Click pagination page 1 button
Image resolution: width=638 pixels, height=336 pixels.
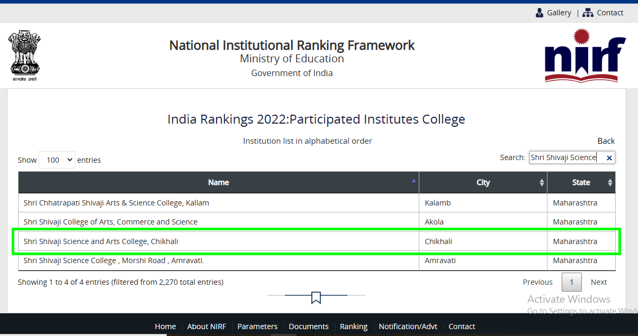coord(571,282)
